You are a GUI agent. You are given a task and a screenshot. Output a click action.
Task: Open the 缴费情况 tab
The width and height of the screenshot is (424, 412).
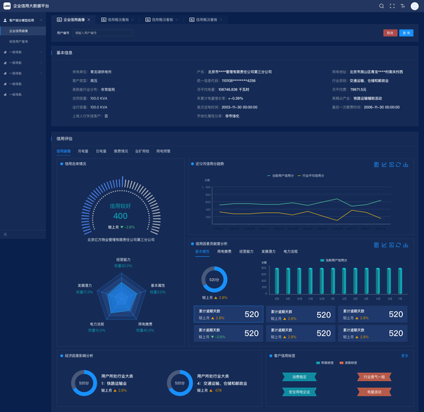[121, 151]
